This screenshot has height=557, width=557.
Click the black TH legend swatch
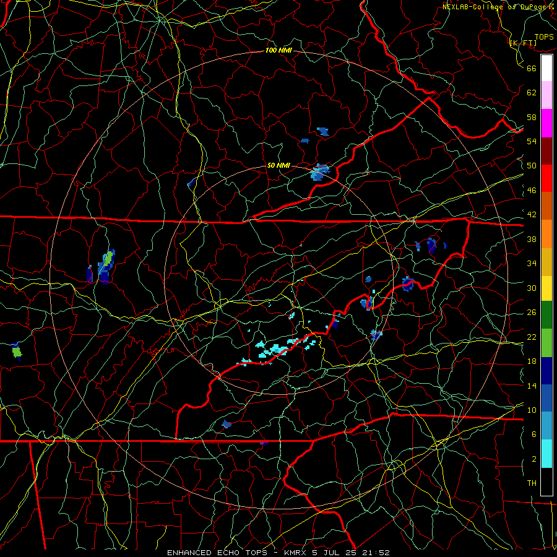pyautogui.click(x=546, y=481)
